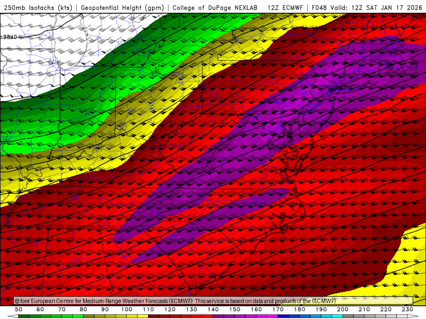Click the '9840' height contour label
The height and width of the screenshot is (319, 426).
10,37
